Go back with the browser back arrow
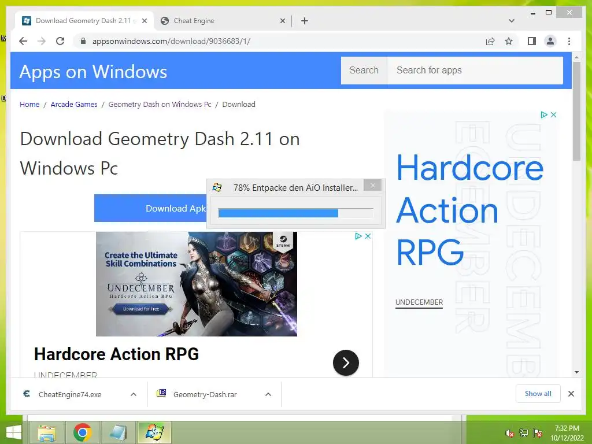The height and width of the screenshot is (444, 592). (x=23, y=41)
